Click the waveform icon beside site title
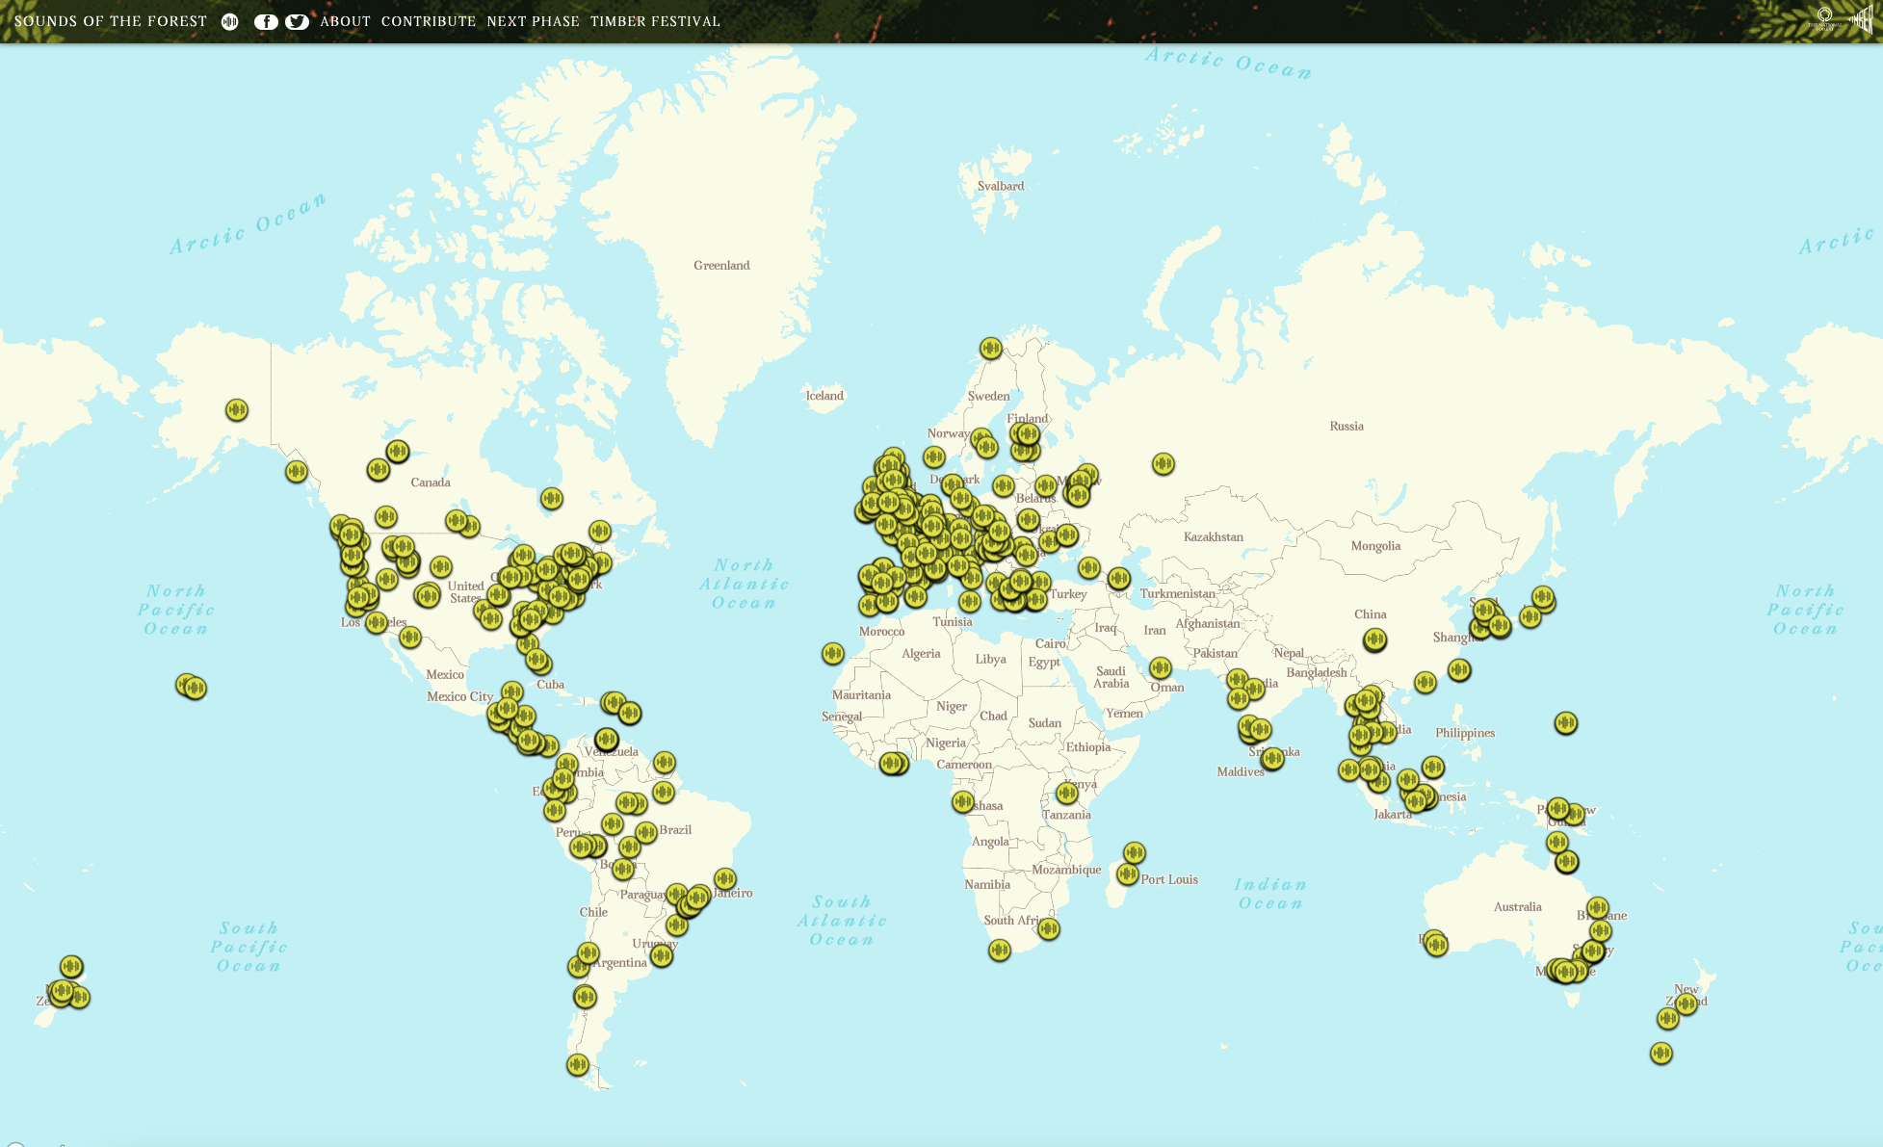The width and height of the screenshot is (1883, 1147). click(229, 22)
